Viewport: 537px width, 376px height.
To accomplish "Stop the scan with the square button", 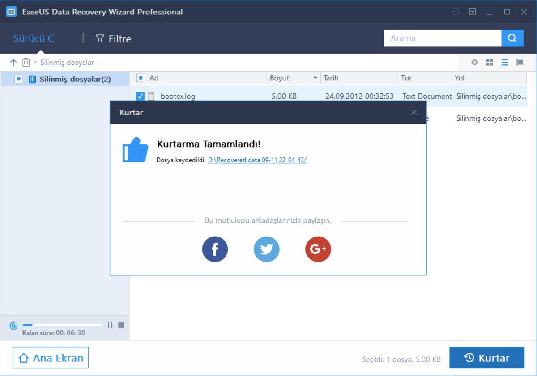I will (121, 325).
